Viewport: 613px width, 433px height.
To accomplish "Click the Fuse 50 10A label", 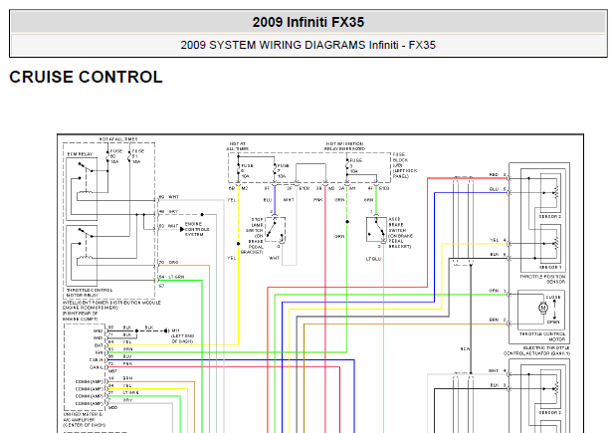I will tap(115, 156).
